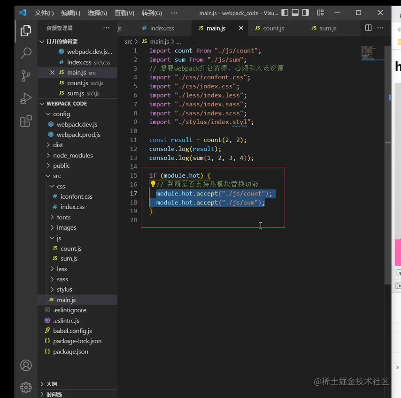
Task: Close main.js in open editors list
Action: coord(52,73)
